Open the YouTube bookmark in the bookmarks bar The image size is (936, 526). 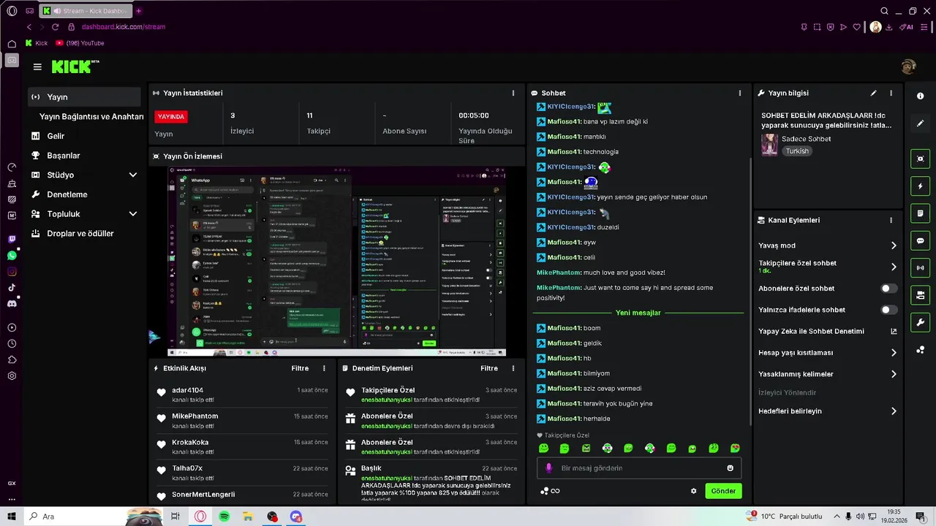(x=80, y=43)
